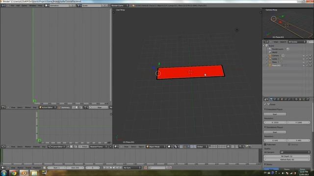Select Plane.001 in the Outliner
Viewport: 314px width, 176px height.
pyautogui.click(x=276, y=66)
